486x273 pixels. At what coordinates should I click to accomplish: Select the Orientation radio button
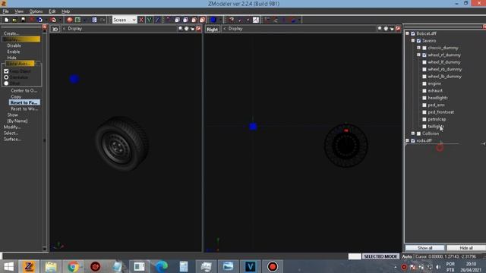[6, 77]
